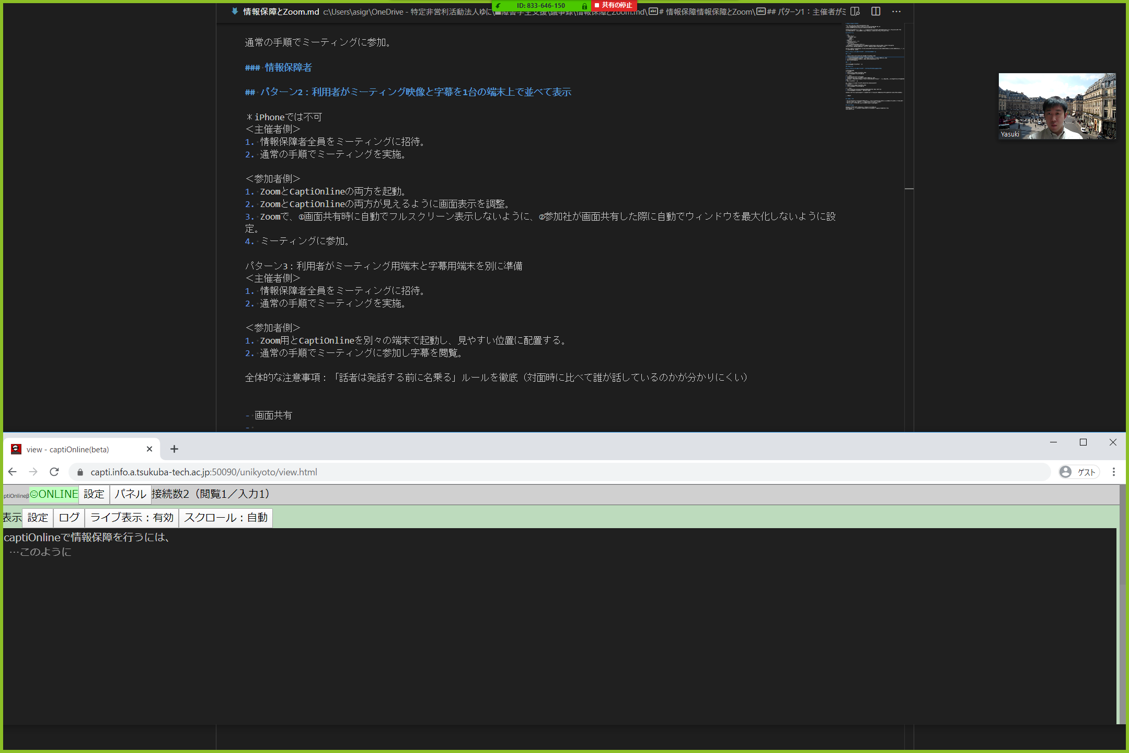The height and width of the screenshot is (753, 1129).
Task: Click Yasuki's video thumbnail
Action: pos(1057,106)
